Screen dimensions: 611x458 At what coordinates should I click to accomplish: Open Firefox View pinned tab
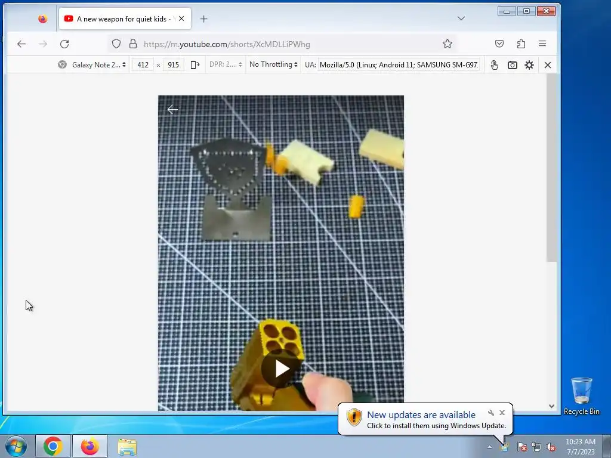(x=42, y=18)
